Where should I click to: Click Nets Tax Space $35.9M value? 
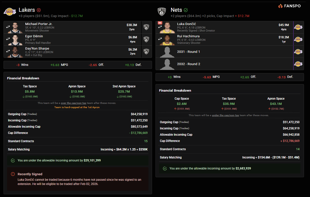tap(229, 104)
